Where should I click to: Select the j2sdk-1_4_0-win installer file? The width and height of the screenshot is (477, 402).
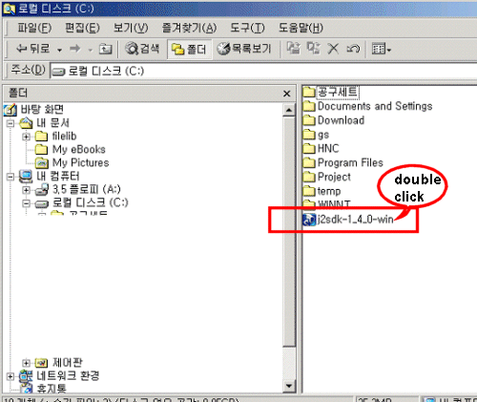[x=348, y=220]
